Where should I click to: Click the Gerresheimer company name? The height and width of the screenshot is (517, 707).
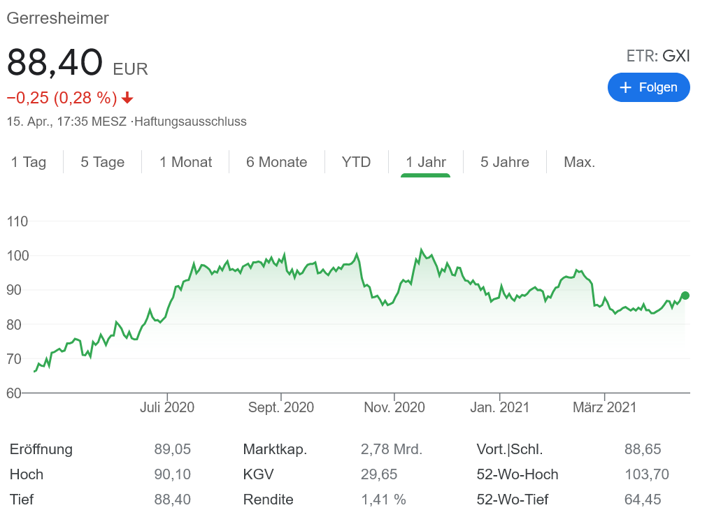(58, 18)
